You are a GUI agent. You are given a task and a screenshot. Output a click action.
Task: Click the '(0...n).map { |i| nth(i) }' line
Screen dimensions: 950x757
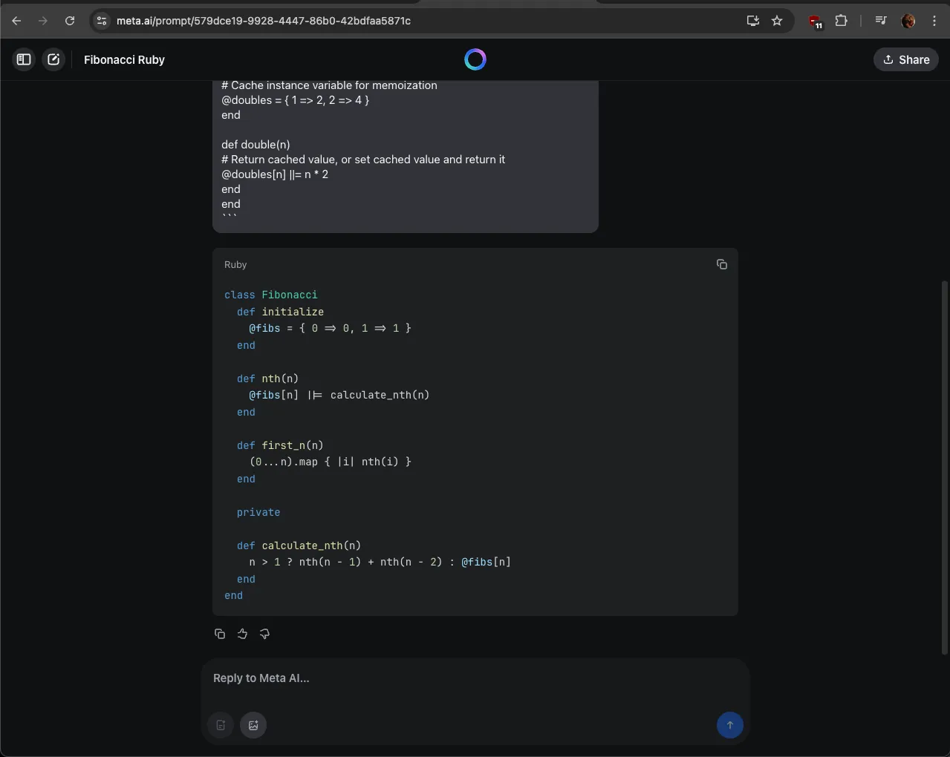click(x=330, y=462)
